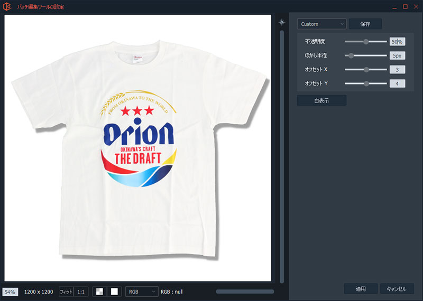Toggle 1:1 actual size view
This screenshot has height=301, width=423.
point(81,291)
